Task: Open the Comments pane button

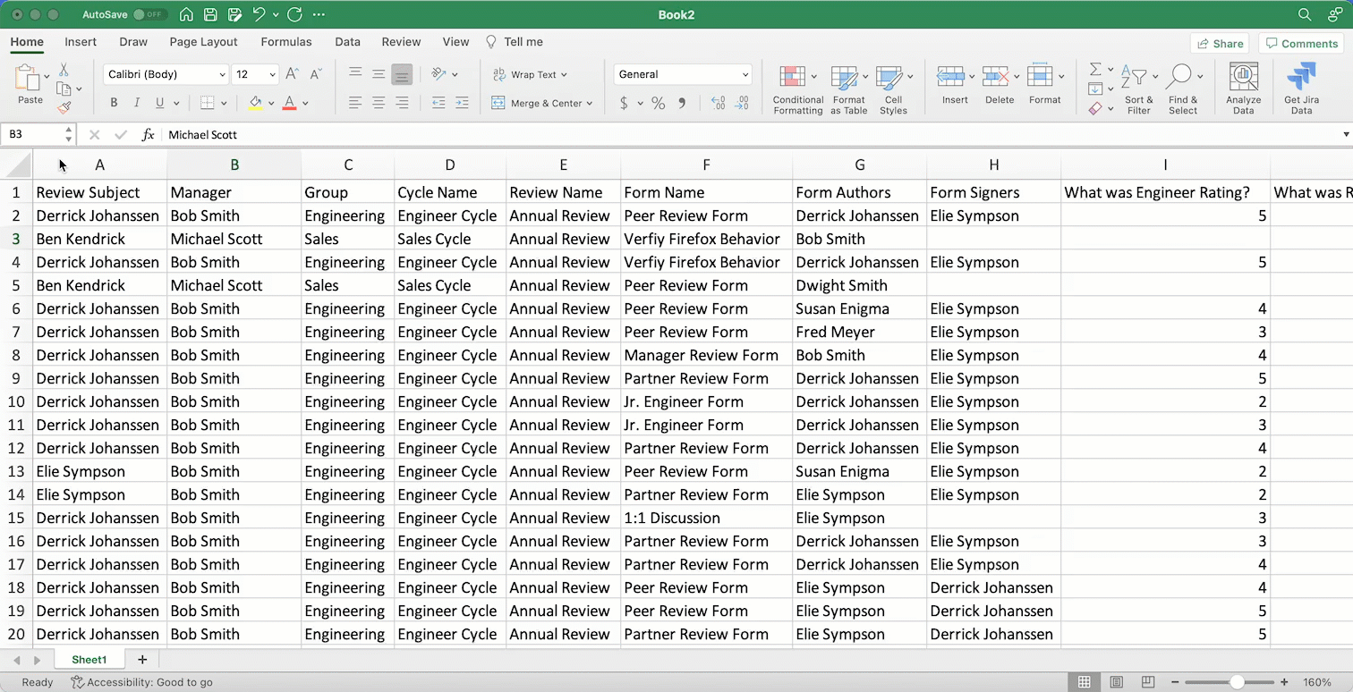Action: point(1300,43)
